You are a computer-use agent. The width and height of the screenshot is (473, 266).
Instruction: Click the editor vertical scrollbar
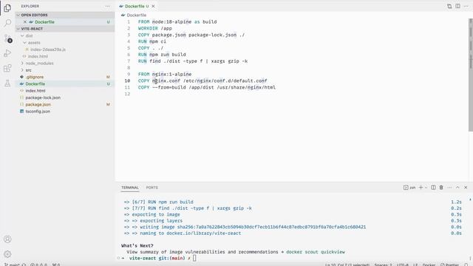click(470, 75)
